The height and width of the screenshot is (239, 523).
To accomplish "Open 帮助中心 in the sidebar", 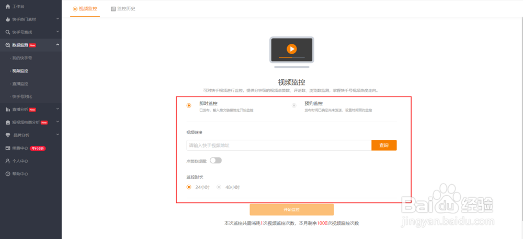I will pos(20,174).
